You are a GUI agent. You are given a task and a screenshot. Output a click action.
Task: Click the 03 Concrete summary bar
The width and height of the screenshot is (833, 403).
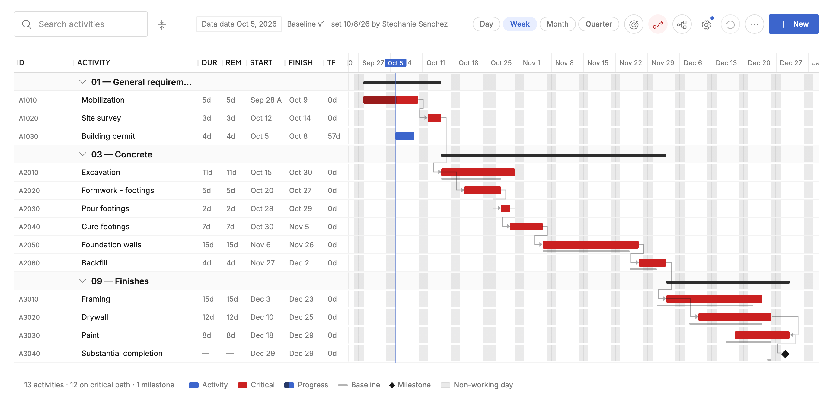click(554, 155)
